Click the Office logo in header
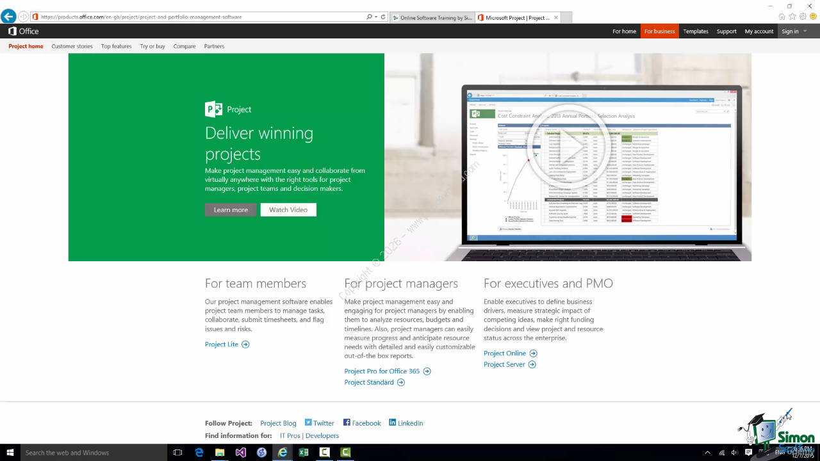This screenshot has width=820, height=461. click(23, 31)
